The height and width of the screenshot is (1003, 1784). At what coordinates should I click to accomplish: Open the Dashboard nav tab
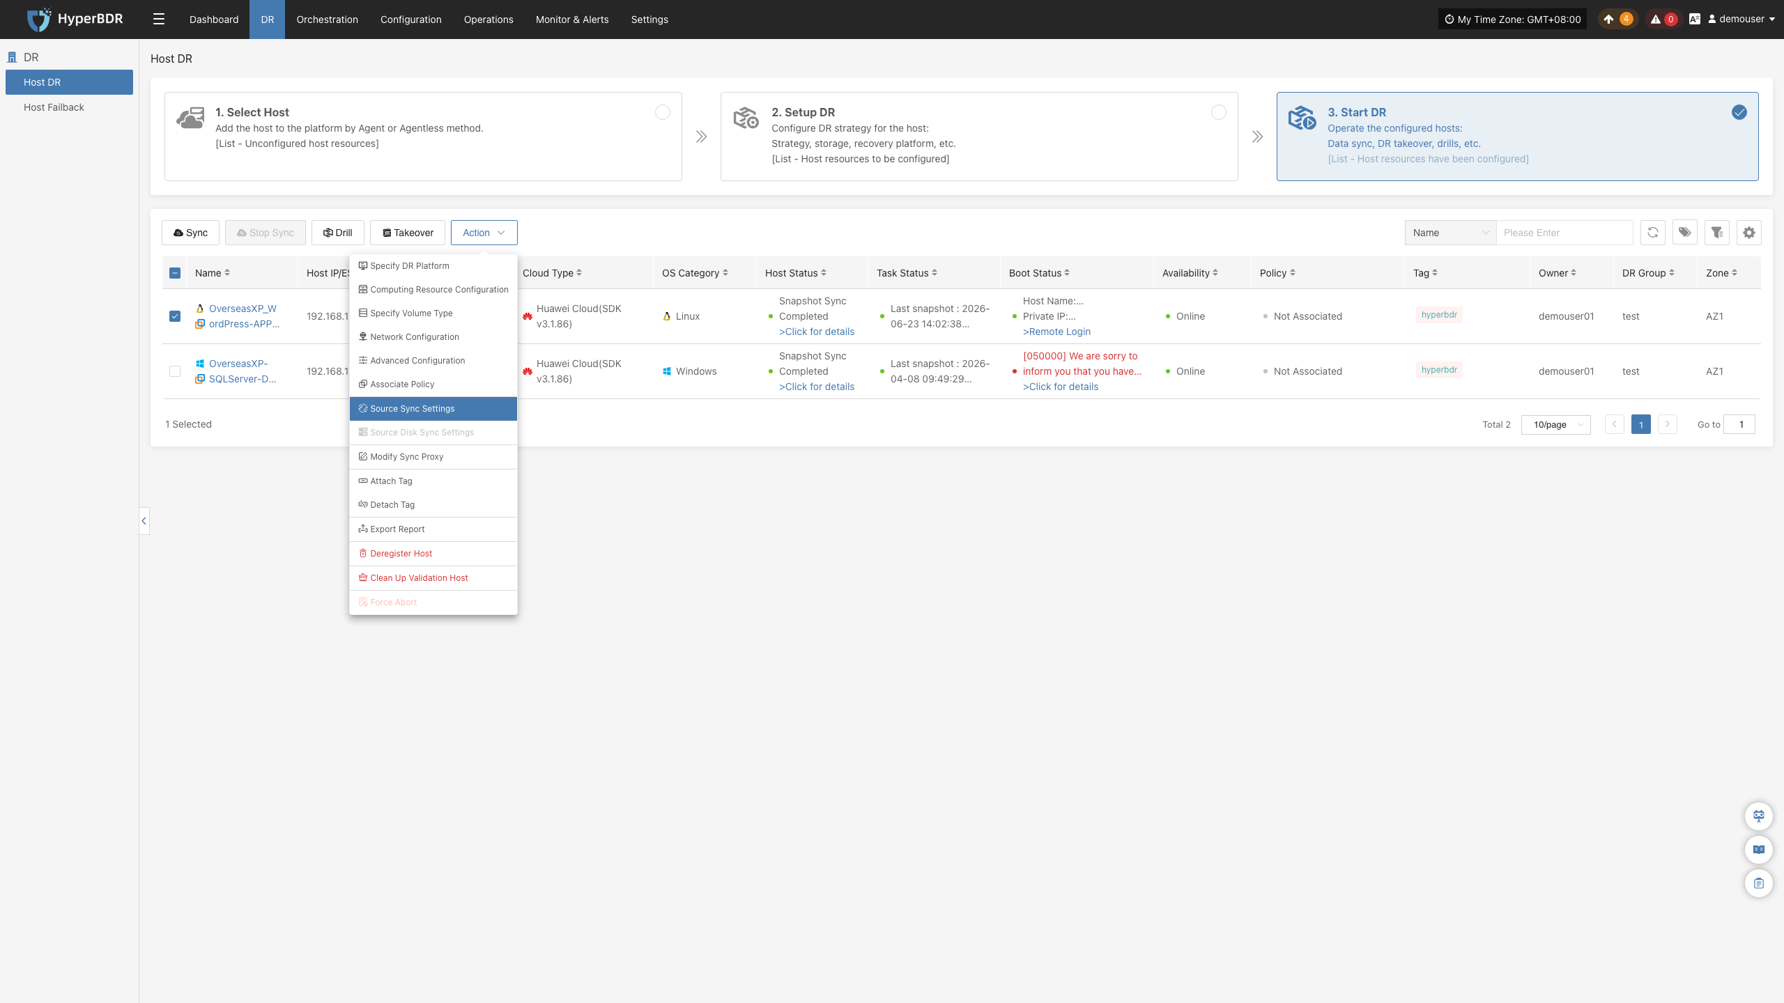click(x=214, y=20)
